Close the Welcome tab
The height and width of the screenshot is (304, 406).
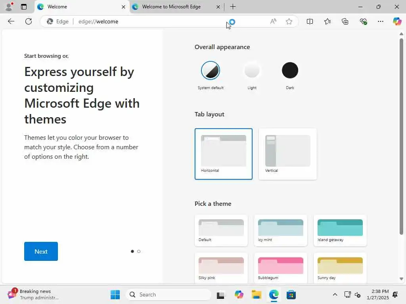(x=124, y=7)
